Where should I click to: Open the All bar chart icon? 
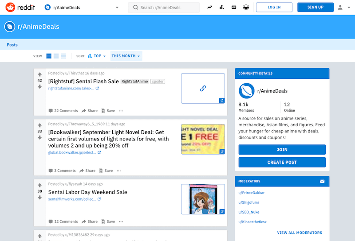click(x=221, y=7)
